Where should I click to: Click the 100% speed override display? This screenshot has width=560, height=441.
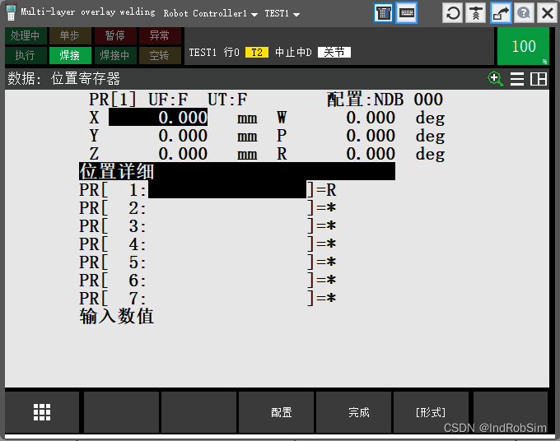(523, 46)
